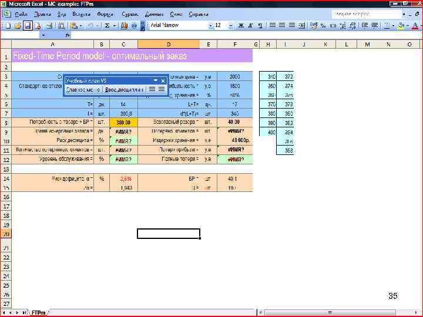Open floating toolbar options dropdown arrow
Viewport: 423px width, 317px height.
coord(155,80)
